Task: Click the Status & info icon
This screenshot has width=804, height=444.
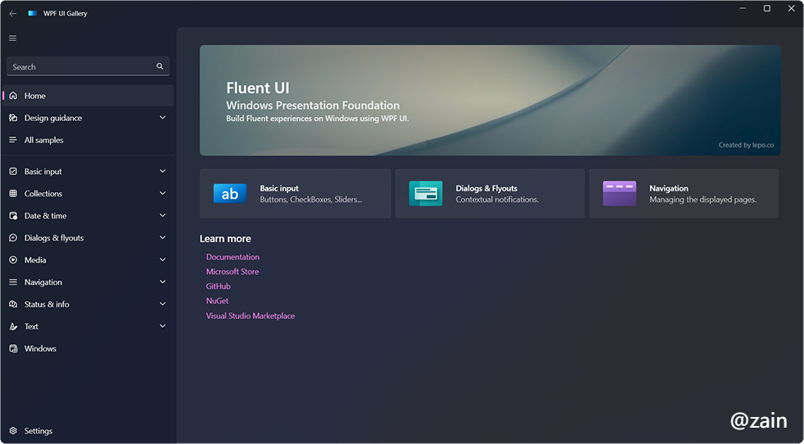Action: (13, 304)
